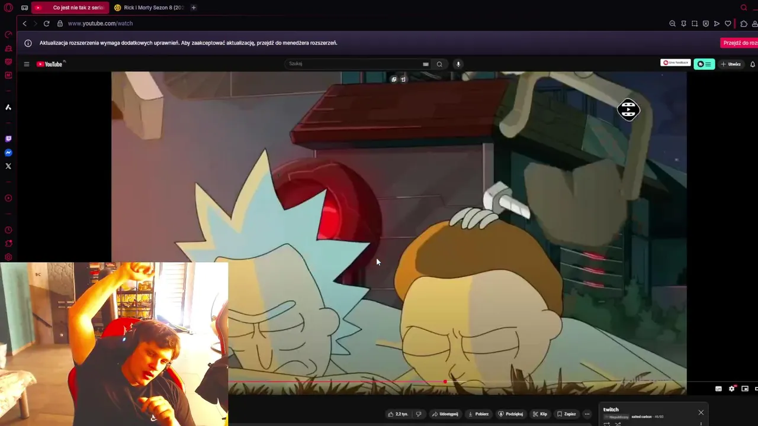Screen dimensions: 758x426
Task: Open the three-dot more actions menu under the video
Action: pyautogui.click(x=587, y=414)
